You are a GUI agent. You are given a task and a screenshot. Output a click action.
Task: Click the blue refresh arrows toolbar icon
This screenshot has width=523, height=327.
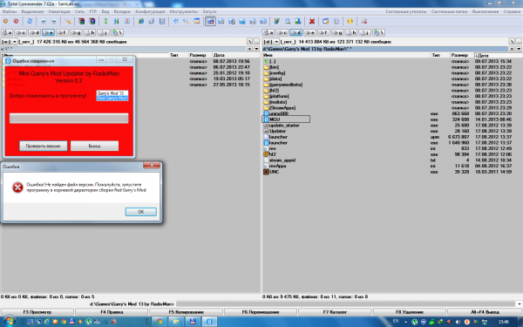click(30, 21)
